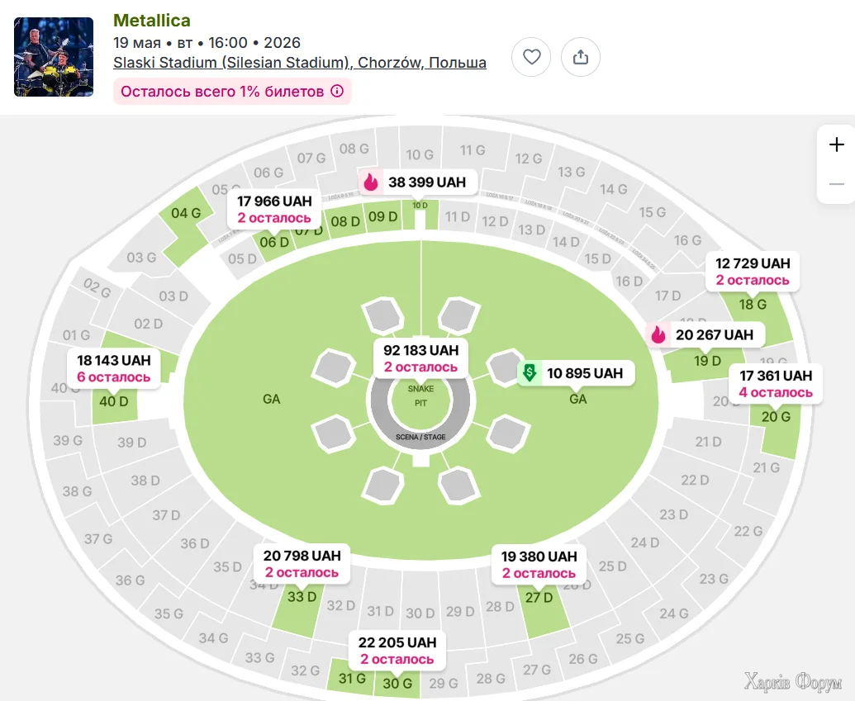
Task: Select section 04 G on map
Action: (186, 213)
